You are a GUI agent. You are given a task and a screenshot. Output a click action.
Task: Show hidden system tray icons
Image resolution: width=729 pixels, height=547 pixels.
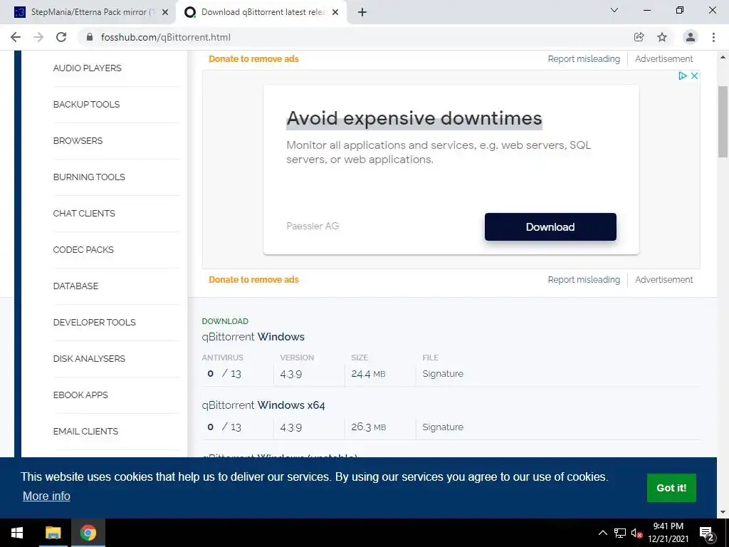(x=602, y=533)
